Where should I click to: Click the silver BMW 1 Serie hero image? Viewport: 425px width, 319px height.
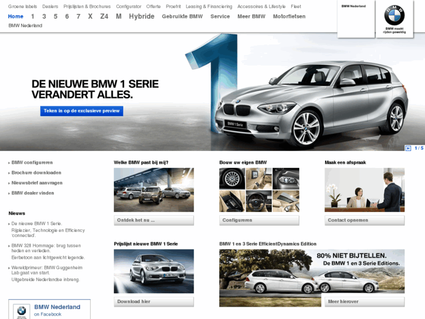tap(312, 105)
